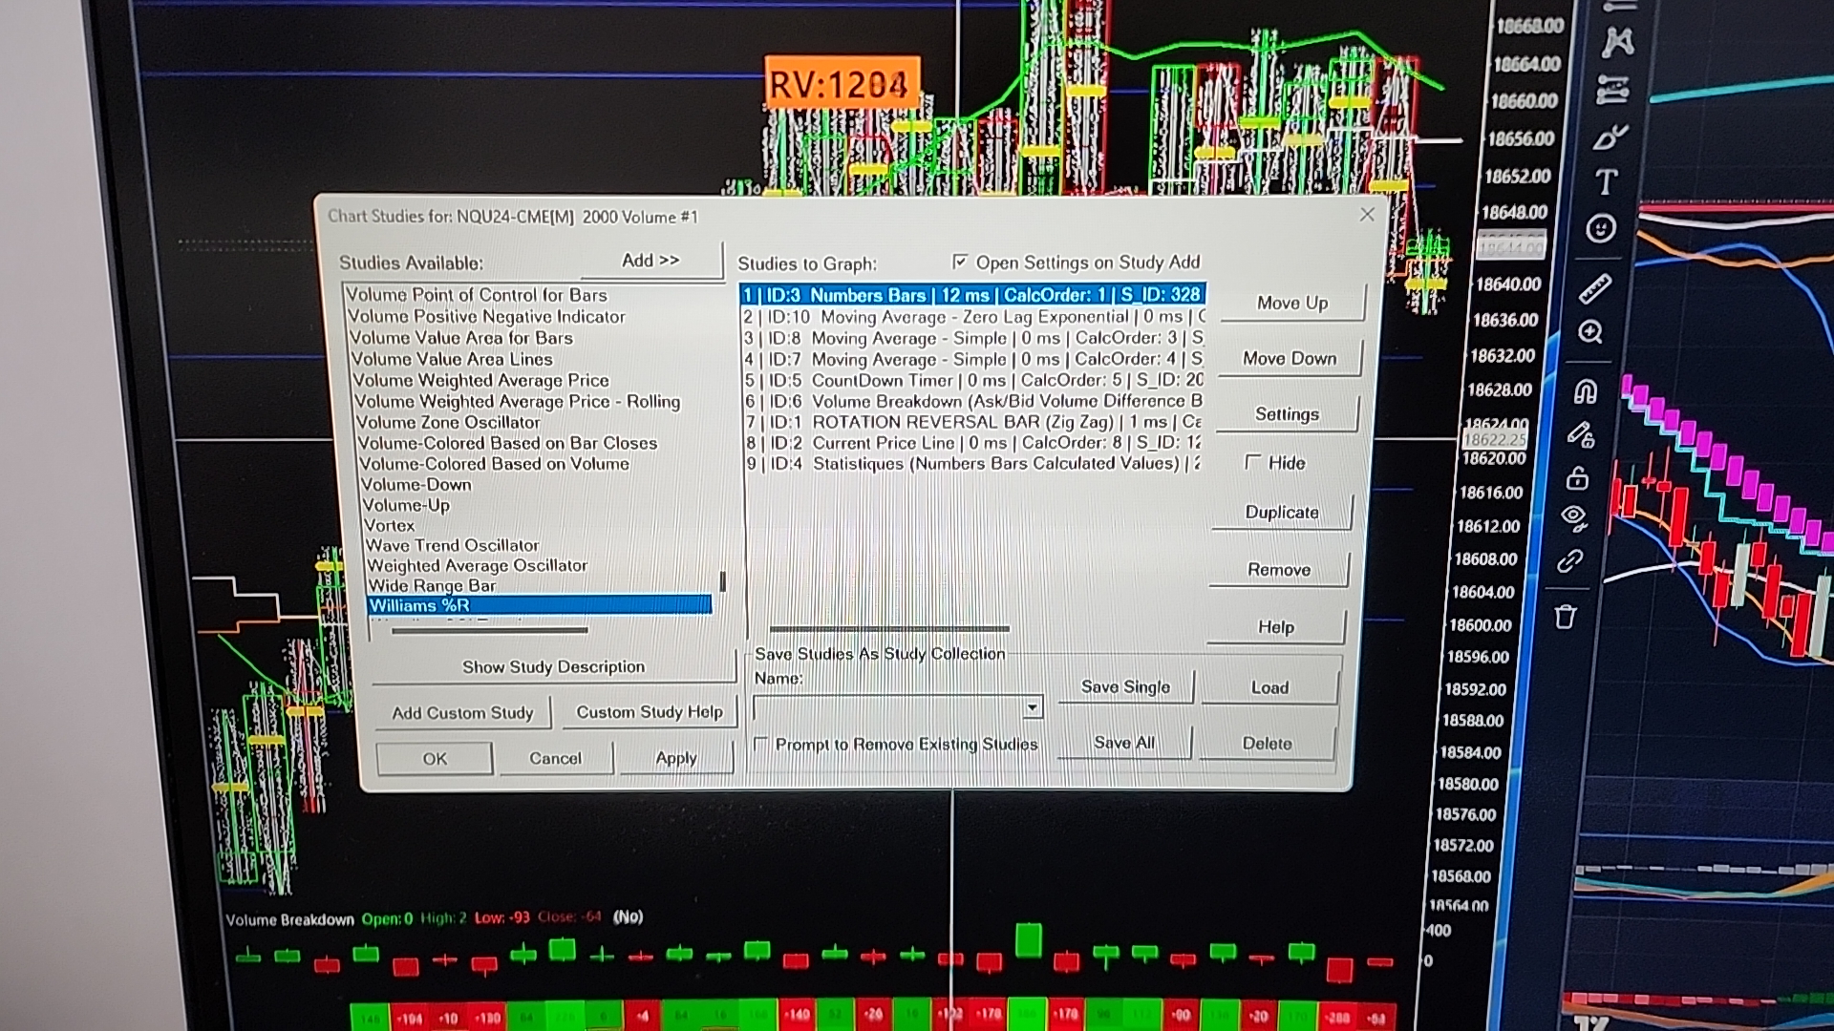Click the brush drawing tool
Screen dimensions: 1834x1031
tap(1610, 138)
